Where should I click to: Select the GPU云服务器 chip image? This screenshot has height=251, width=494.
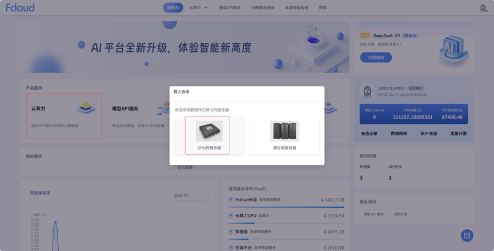click(208, 131)
